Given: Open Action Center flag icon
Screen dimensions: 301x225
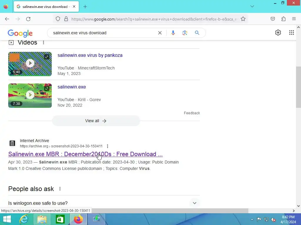Looking at the screenshot, I should point(259,219).
